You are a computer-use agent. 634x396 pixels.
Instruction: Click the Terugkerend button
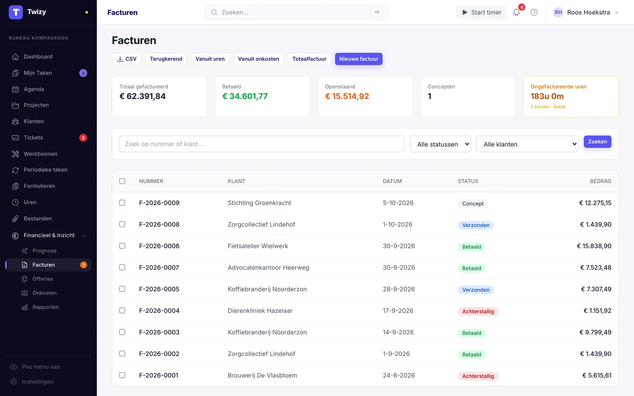pyautogui.click(x=166, y=59)
